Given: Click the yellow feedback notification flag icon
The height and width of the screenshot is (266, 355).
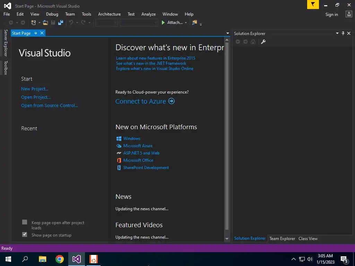Looking at the screenshot, I should tap(313, 5).
